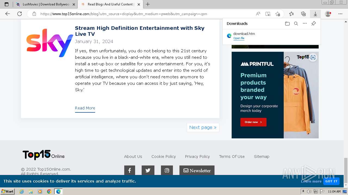The image size is (348, 195).
Task: Go to the Next page
Action: [203, 127]
